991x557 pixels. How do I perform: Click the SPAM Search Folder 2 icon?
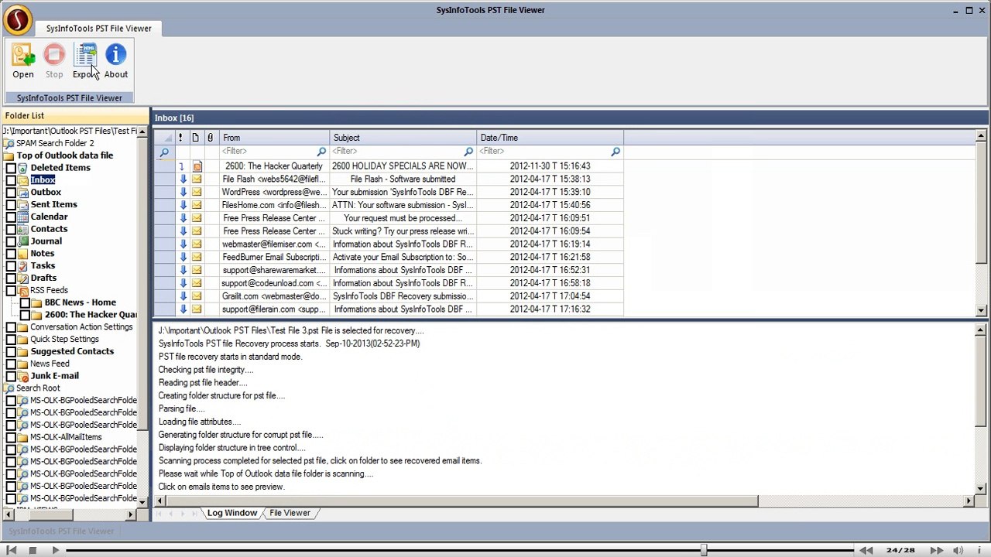point(9,143)
